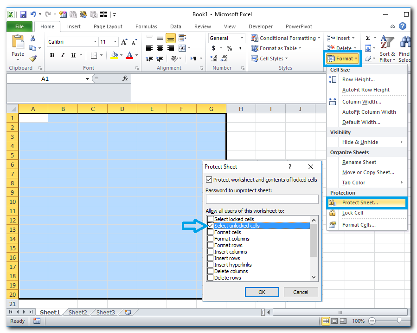Choose Rename Sheet from Format menu
Image resolution: width=417 pixels, height=333 pixels.
(x=359, y=162)
